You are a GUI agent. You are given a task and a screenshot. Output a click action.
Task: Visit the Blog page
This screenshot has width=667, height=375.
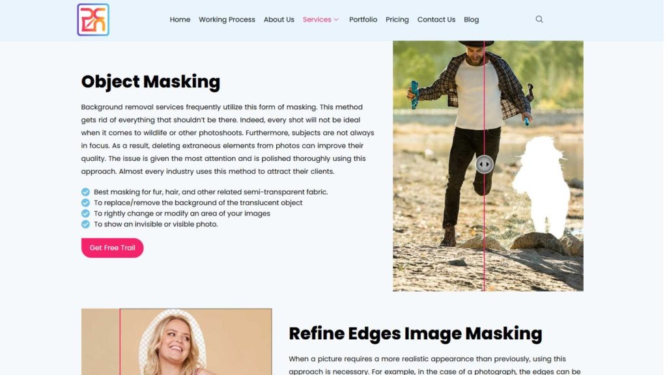coord(471,20)
